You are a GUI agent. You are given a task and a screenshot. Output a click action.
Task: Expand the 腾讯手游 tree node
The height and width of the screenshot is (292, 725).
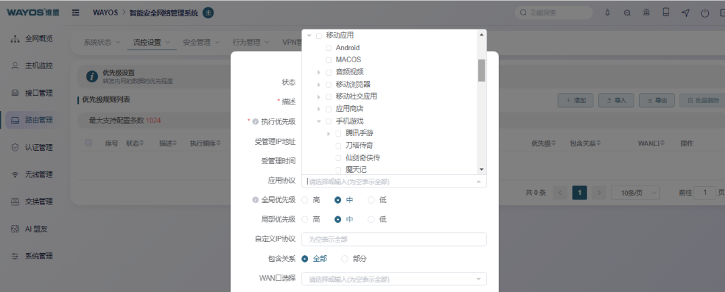328,134
